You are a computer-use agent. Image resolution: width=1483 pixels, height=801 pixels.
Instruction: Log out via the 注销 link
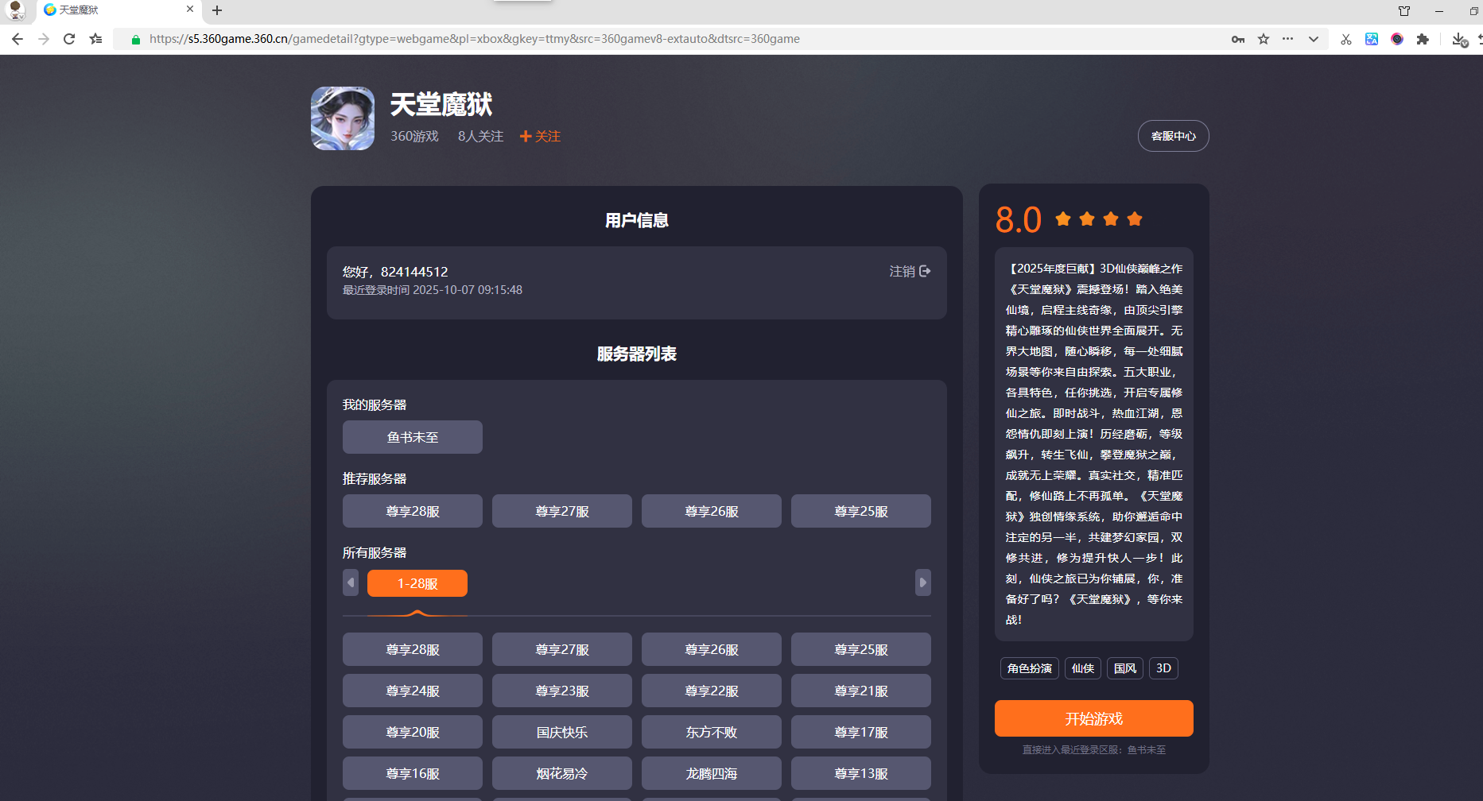coord(909,272)
